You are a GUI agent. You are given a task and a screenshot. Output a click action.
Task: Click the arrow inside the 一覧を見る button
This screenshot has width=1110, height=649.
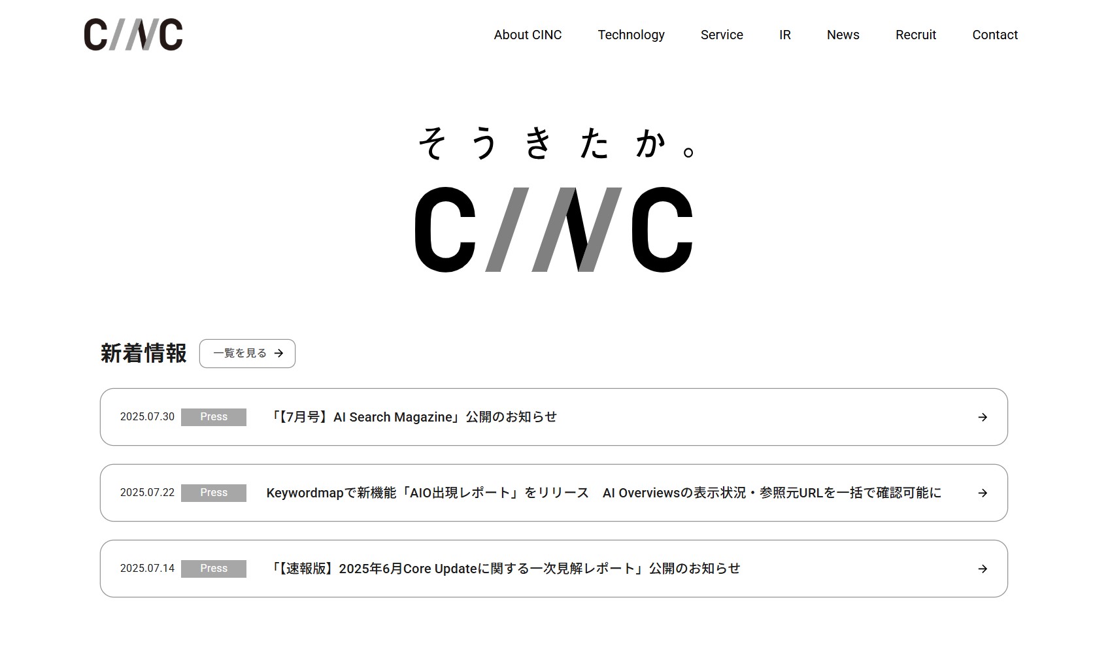click(x=278, y=354)
